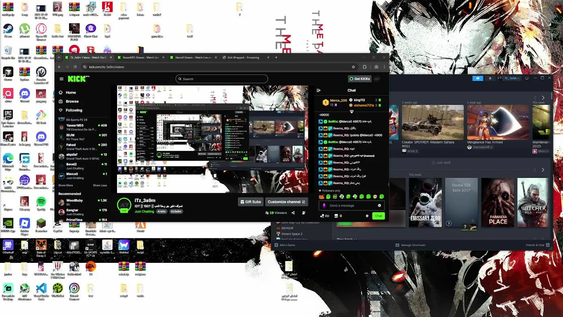Click the green Chat send button
563x317 pixels.
click(x=378, y=216)
